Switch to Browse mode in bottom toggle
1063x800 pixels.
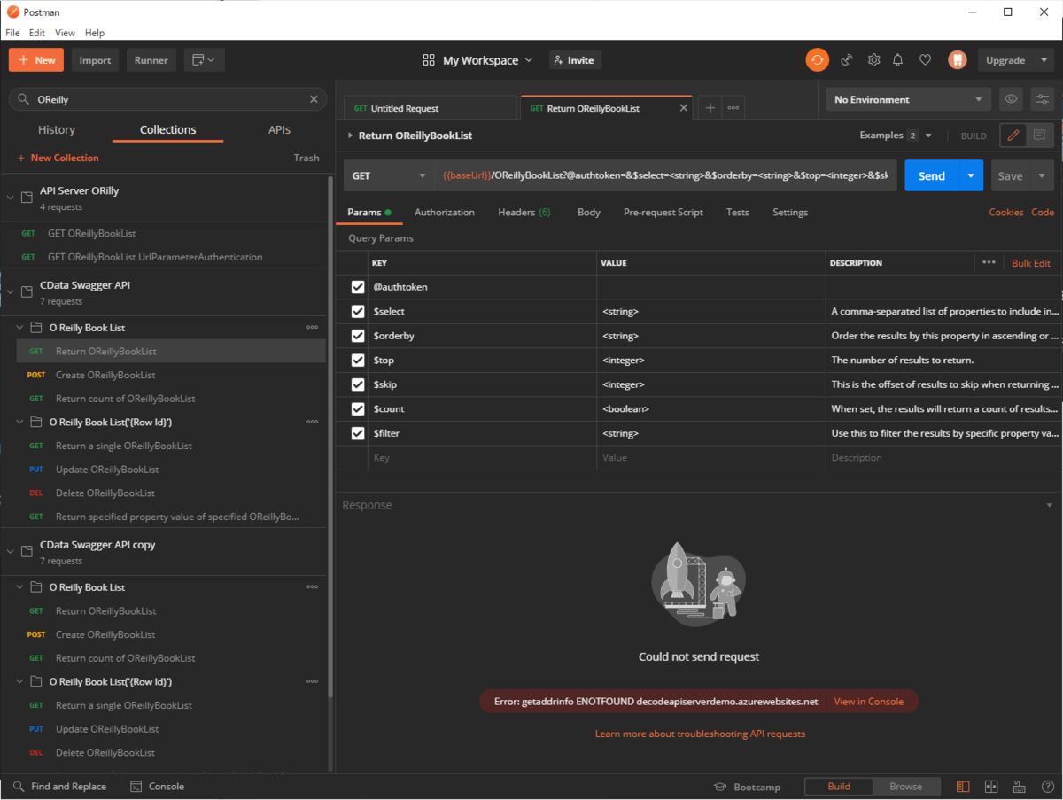(x=905, y=787)
